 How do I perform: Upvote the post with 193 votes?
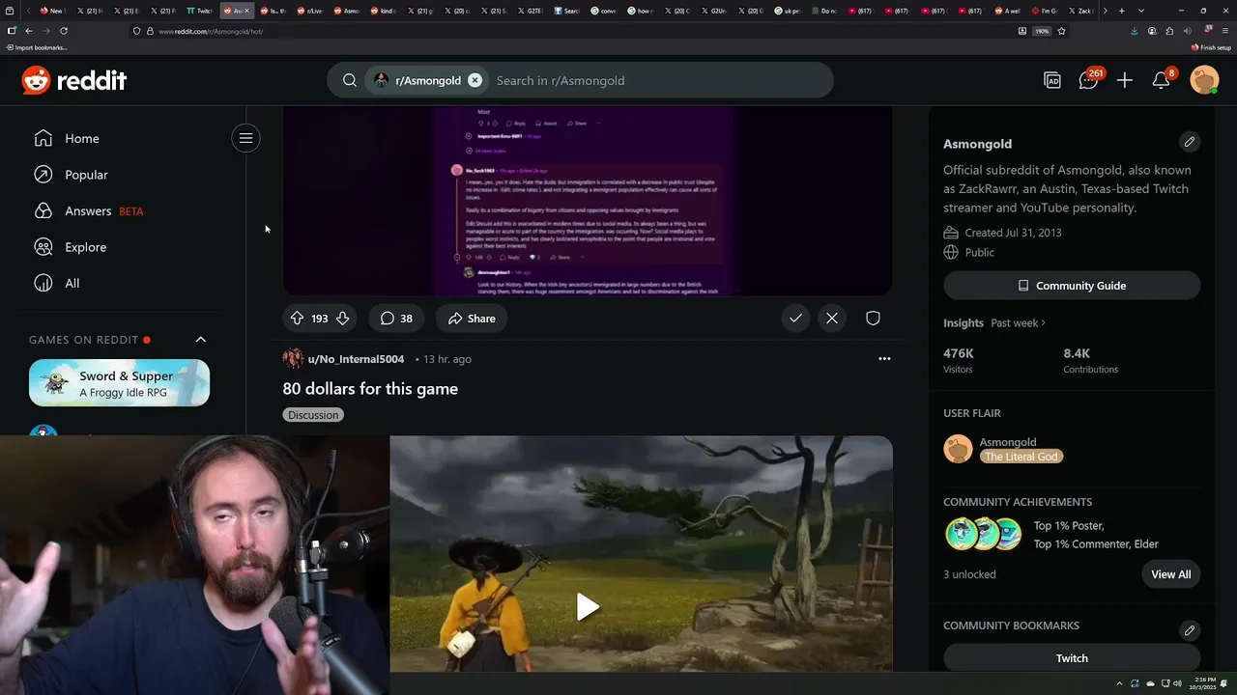297,318
